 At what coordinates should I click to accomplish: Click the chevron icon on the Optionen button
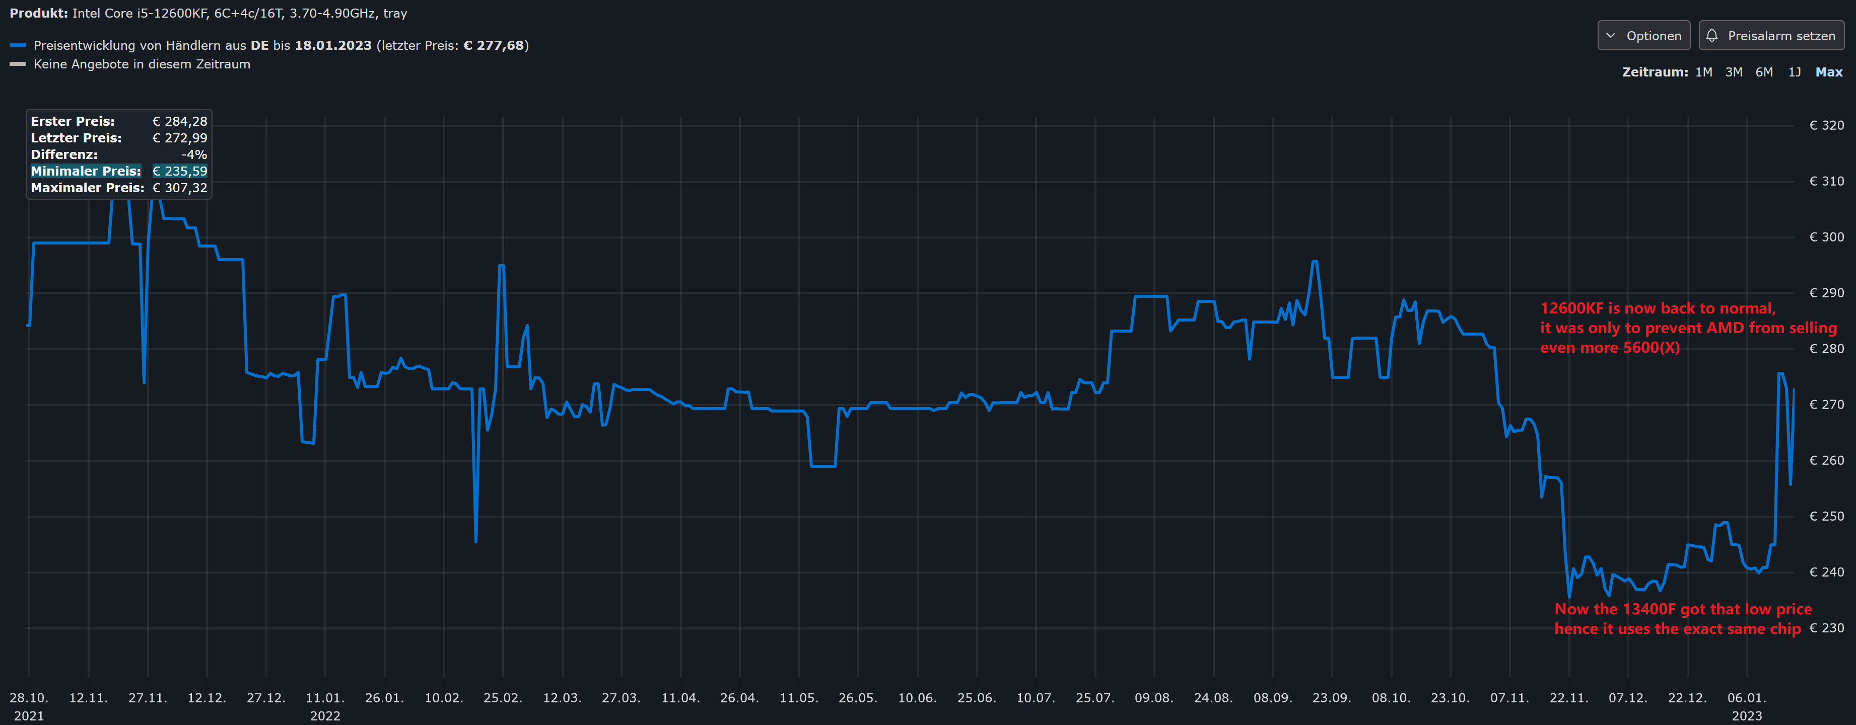tap(1612, 35)
